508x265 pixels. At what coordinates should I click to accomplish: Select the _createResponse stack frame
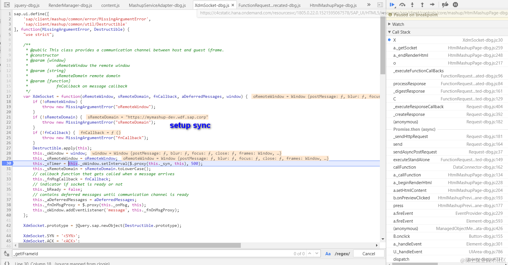point(447,114)
